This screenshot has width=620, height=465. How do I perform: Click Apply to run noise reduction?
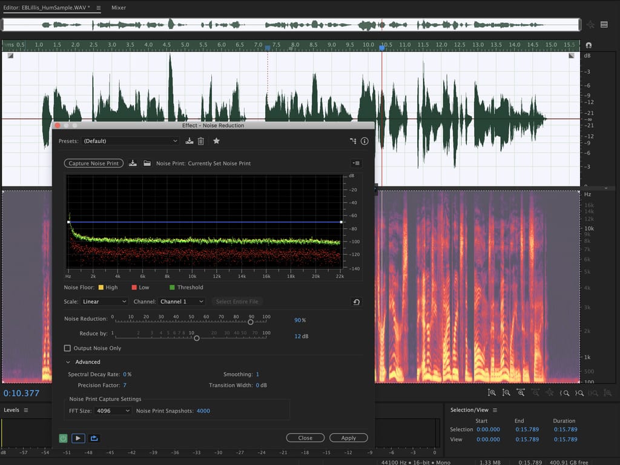coord(348,438)
